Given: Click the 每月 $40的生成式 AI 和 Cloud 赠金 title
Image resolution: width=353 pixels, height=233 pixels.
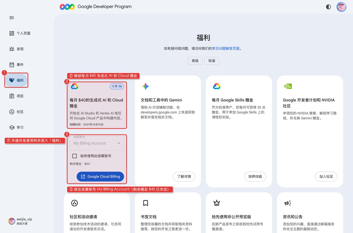Looking at the screenshot, I should coord(96,103).
